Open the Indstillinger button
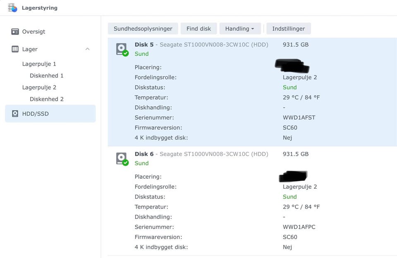The height and width of the screenshot is (258, 397). coord(288,28)
